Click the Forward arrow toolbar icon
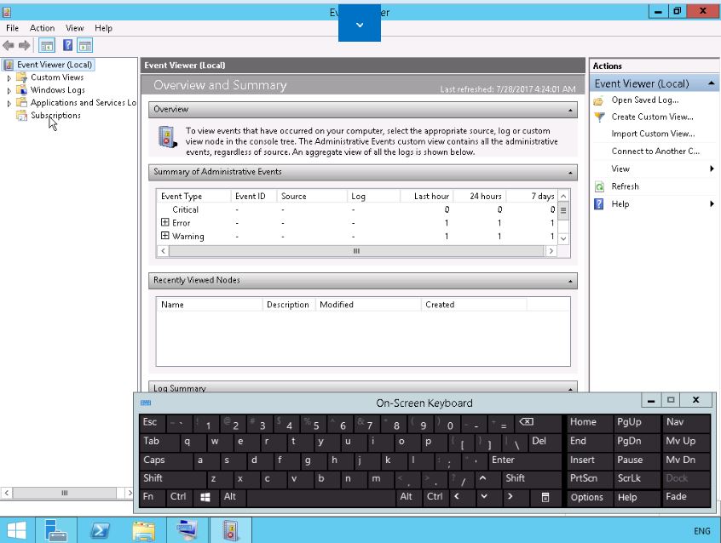This screenshot has height=543, width=721. [x=25, y=45]
